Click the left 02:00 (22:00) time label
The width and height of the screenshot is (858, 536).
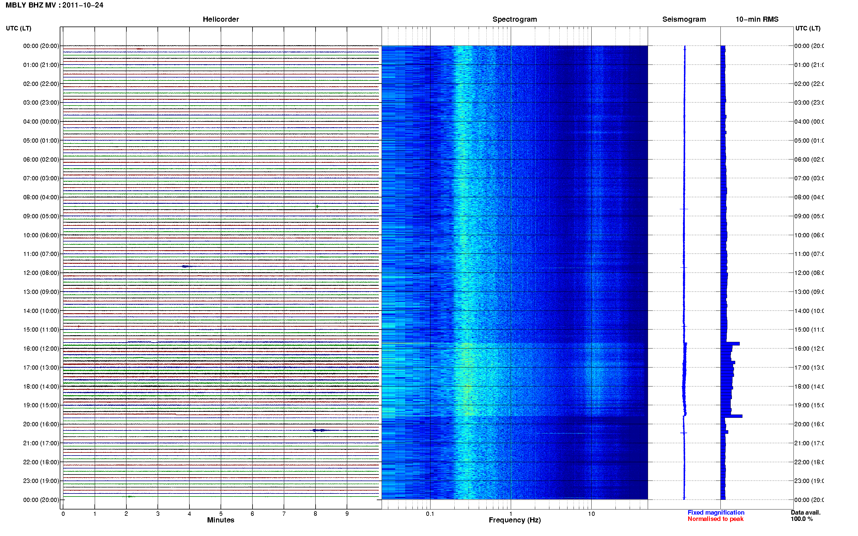tap(41, 84)
